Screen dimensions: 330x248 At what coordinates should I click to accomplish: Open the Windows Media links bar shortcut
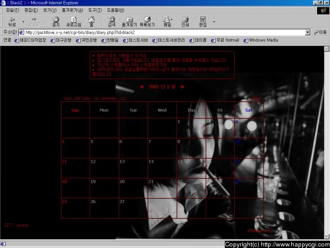[263, 40]
